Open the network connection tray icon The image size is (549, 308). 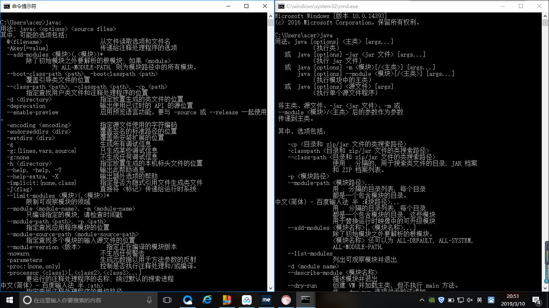click(460, 300)
